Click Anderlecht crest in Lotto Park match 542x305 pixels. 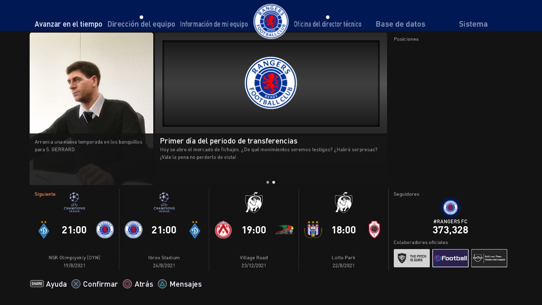coord(313,230)
